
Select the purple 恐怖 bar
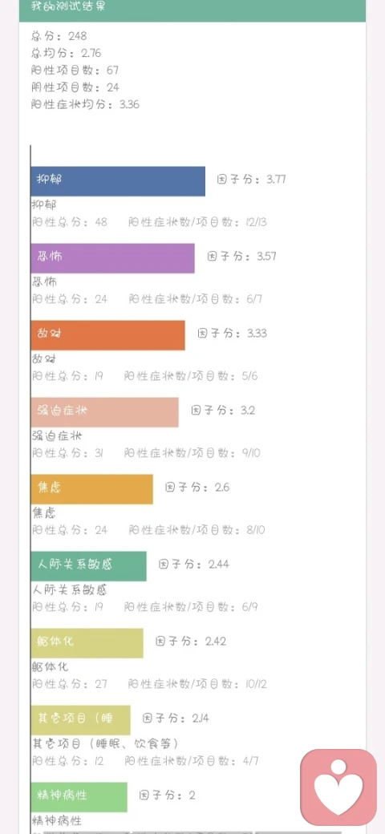pos(113,258)
